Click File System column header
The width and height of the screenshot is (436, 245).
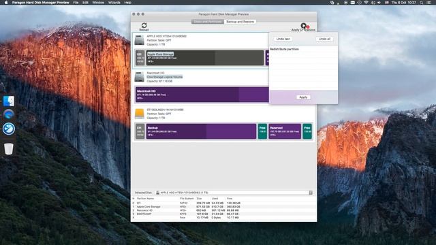[187, 199]
